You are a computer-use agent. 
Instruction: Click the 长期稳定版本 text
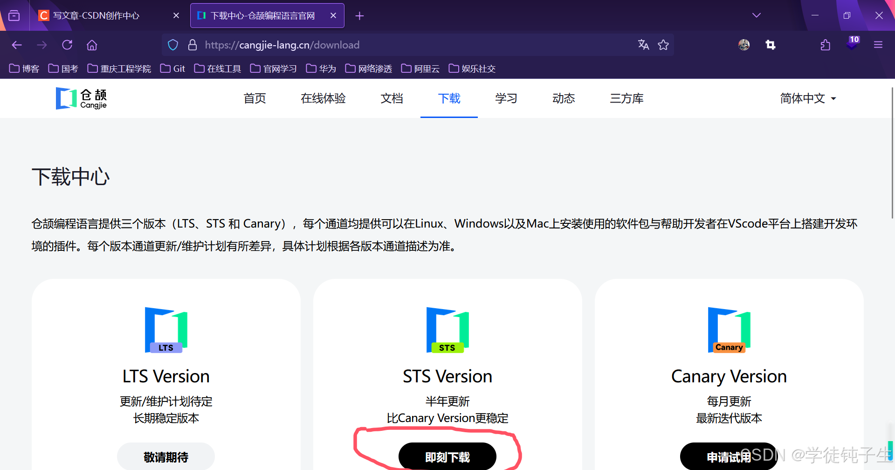point(166,418)
